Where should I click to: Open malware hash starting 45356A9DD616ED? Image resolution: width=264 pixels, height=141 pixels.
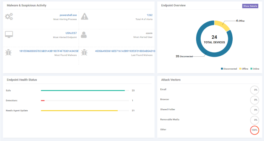pos(125,51)
